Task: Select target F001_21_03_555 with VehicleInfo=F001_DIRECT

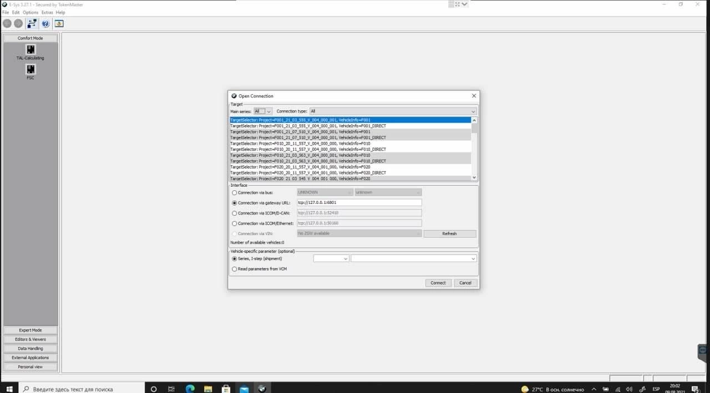Action: pos(351,126)
